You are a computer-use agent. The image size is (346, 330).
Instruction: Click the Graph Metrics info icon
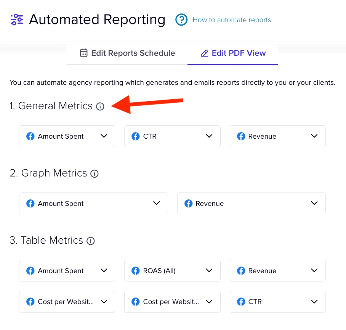pos(95,174)
